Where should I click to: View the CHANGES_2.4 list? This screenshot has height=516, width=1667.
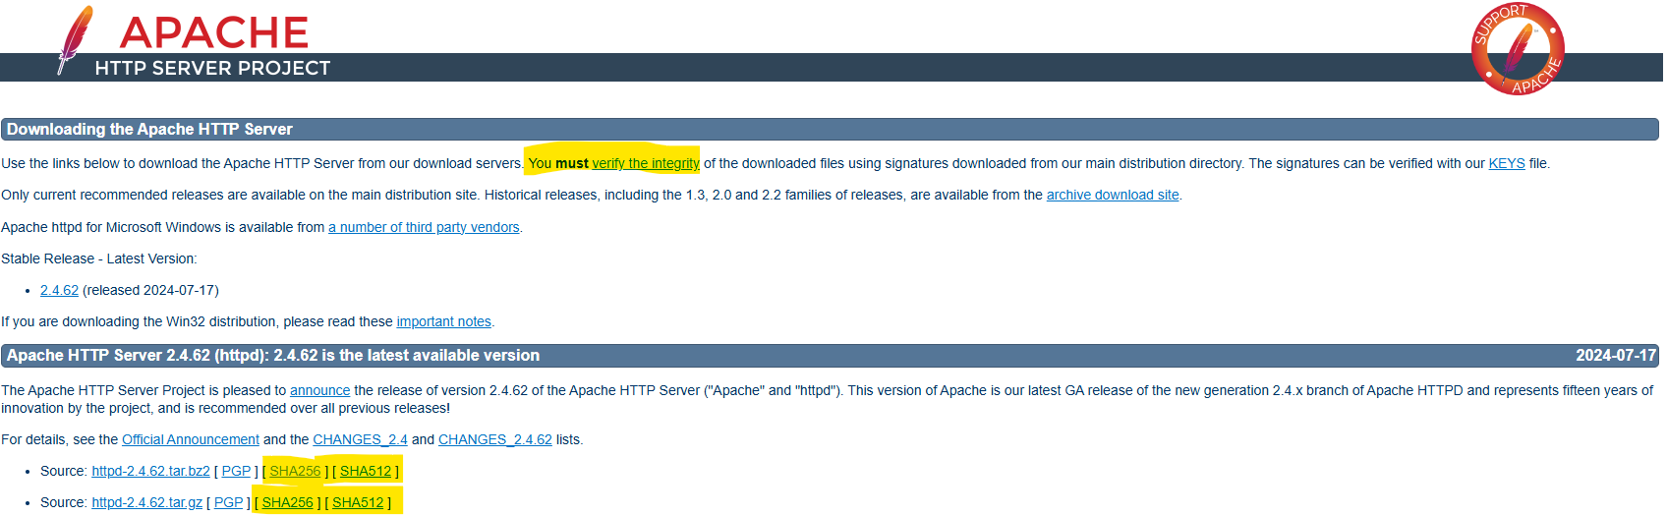pyautogui.click(x=360, y=439)
